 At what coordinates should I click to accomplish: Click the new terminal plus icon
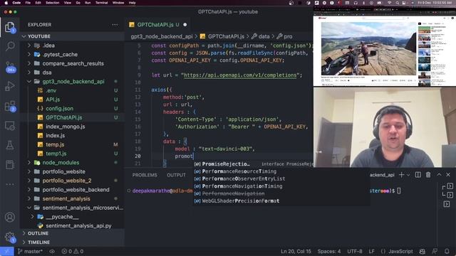tap(401, 175)
